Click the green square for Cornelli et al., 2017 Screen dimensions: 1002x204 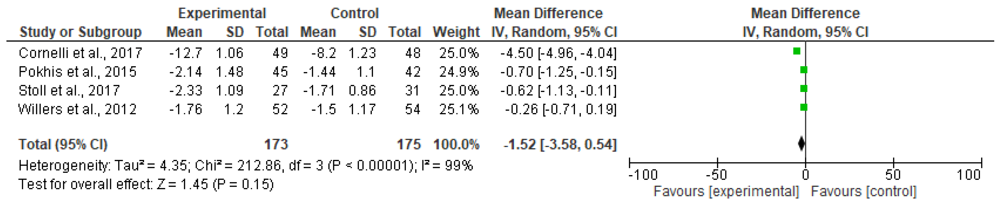tap(797, 51)
